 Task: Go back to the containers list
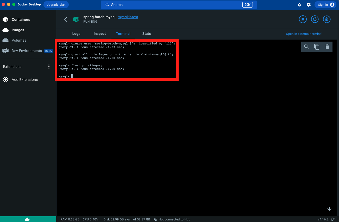66,19
